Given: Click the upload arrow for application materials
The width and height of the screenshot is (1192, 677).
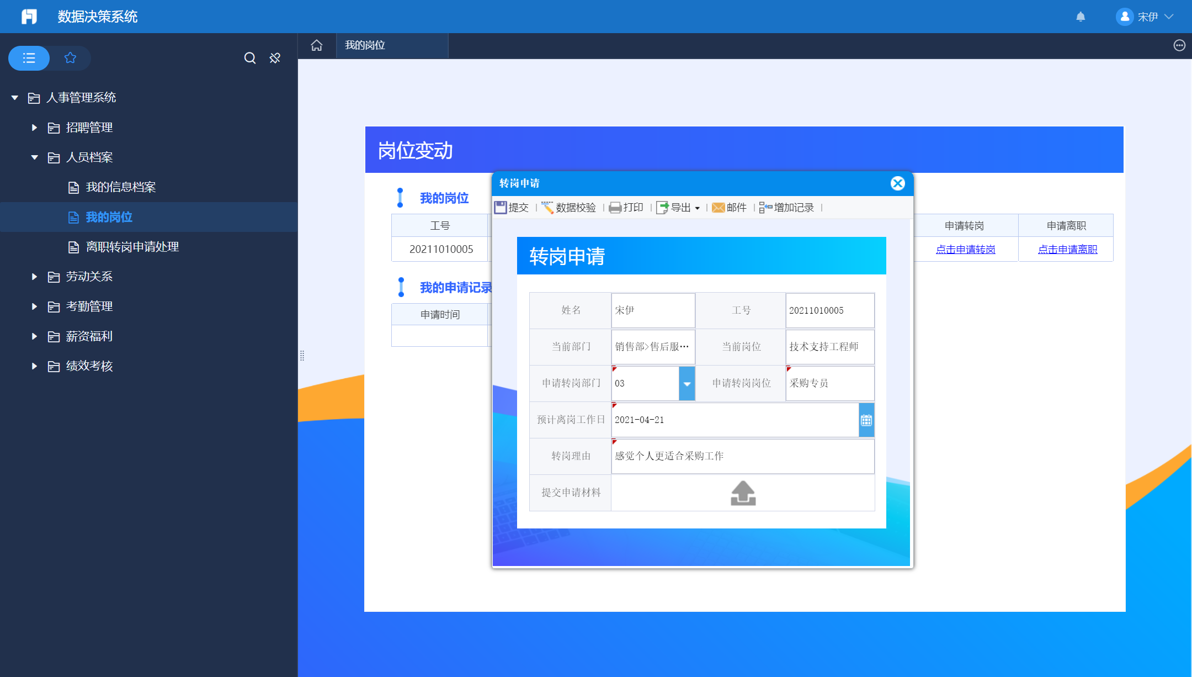Looking at the screenshot, I should pos(743,493).
